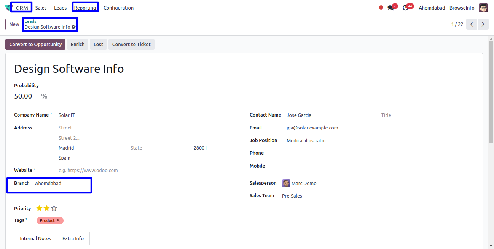
Task: Click the Odoo CRM app logo icon
Action: [x=8, y=8]
